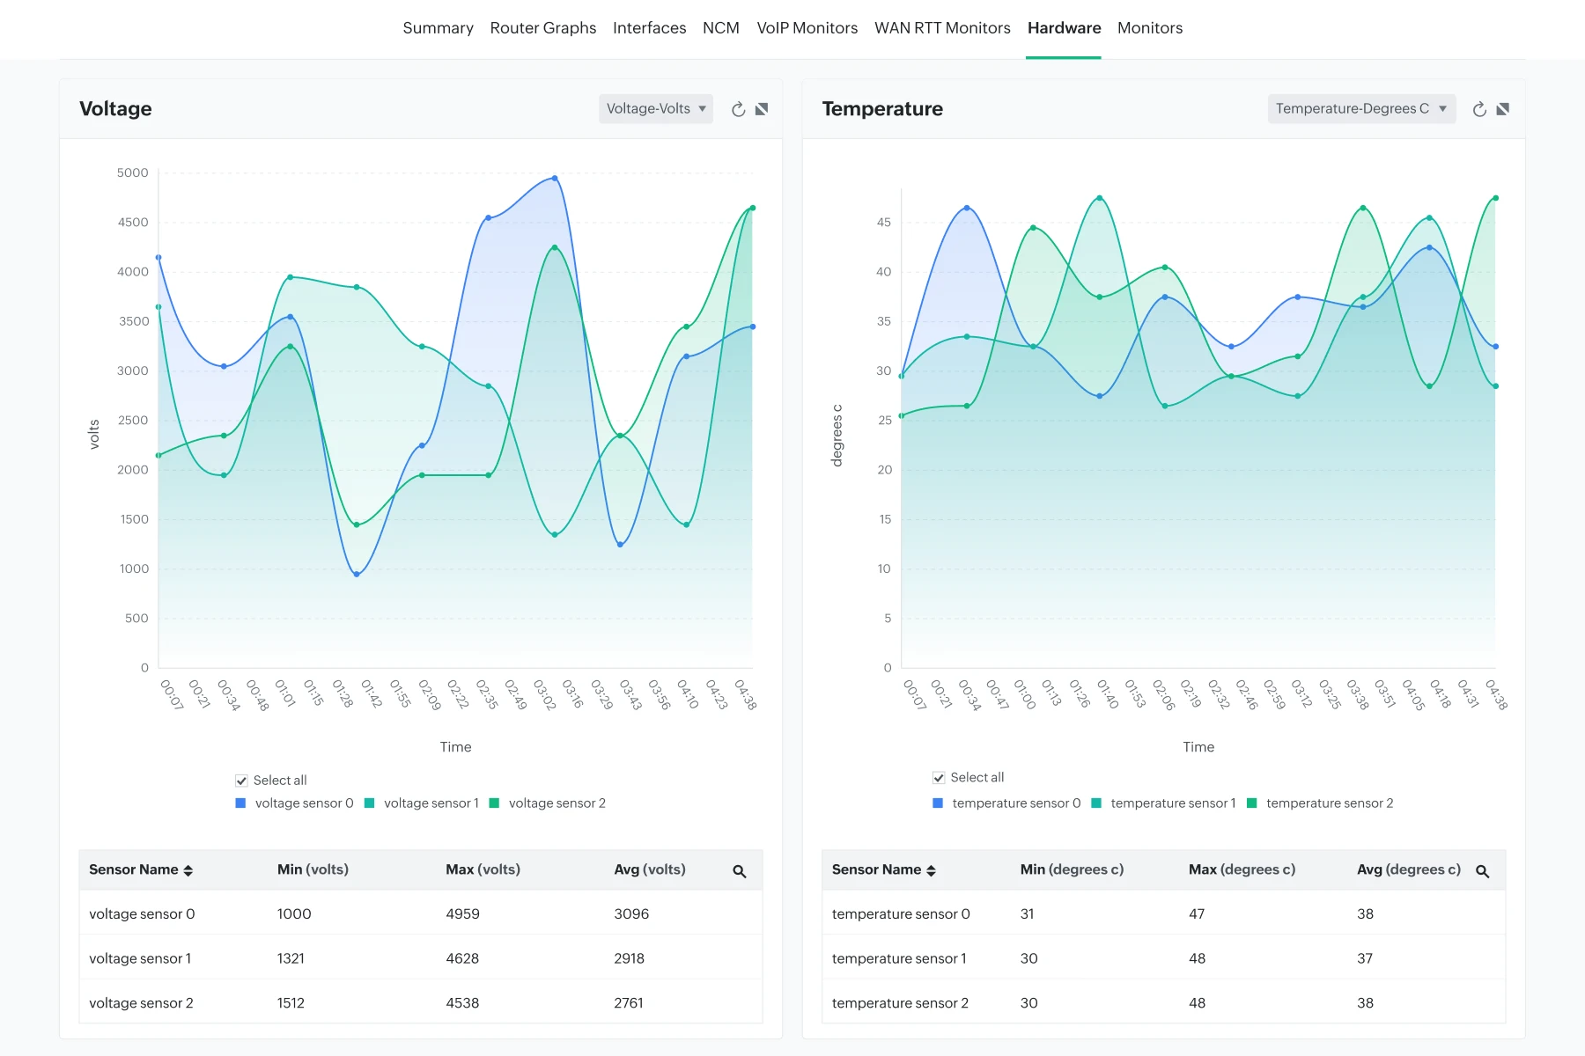Search the temperature sensor table
The width and height of the screenshot is (1585, 1056).
pyautogui.click(x=1483, y=871)
